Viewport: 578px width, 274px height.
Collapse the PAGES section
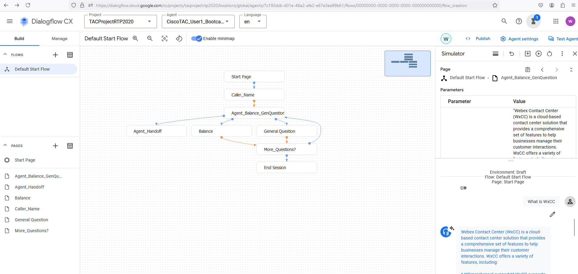point(5,145)
